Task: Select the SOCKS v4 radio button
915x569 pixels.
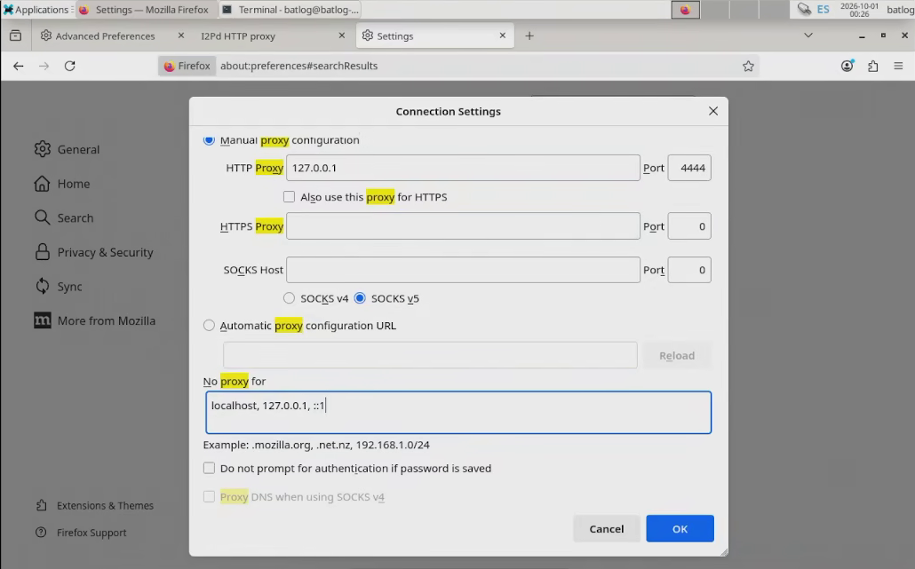Action: 289,298
